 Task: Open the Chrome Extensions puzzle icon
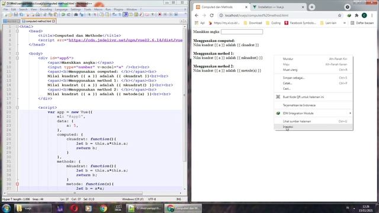(356, 15)
